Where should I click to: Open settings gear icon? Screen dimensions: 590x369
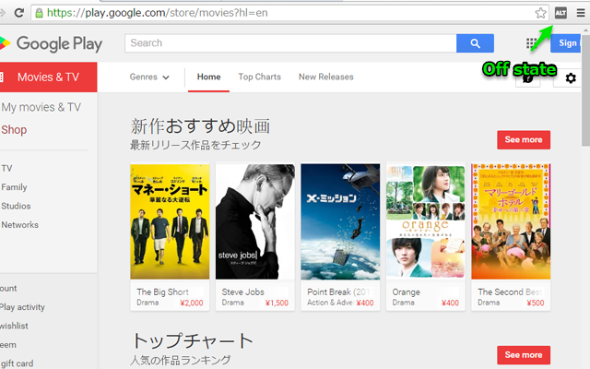(571, 78)
